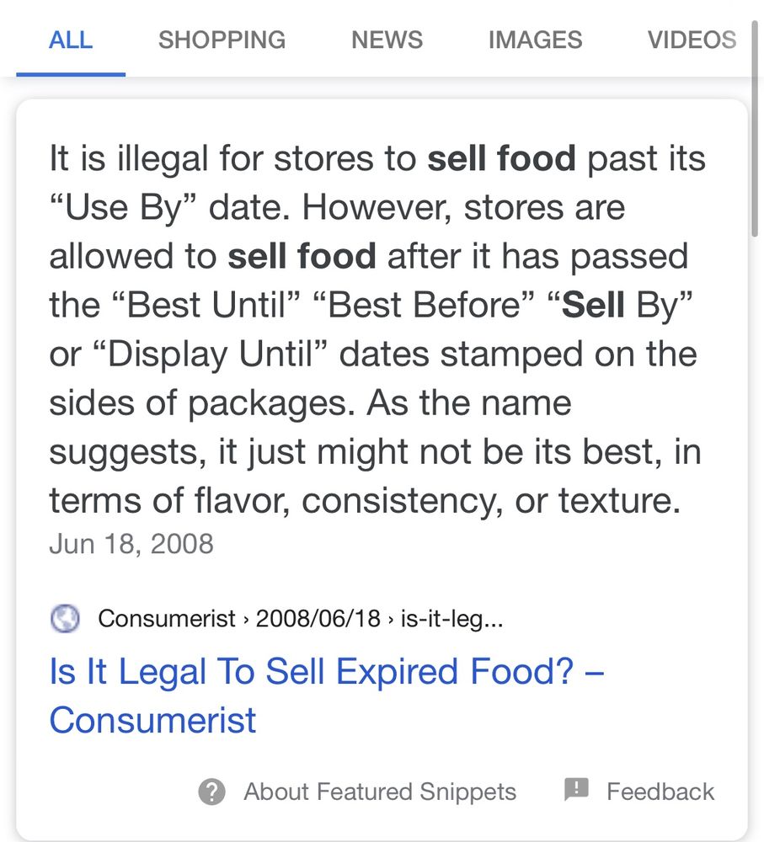This screenshot has width=764, height=842.
Task: Click the vertical scrollbar on the right edge
Action: 756,168
